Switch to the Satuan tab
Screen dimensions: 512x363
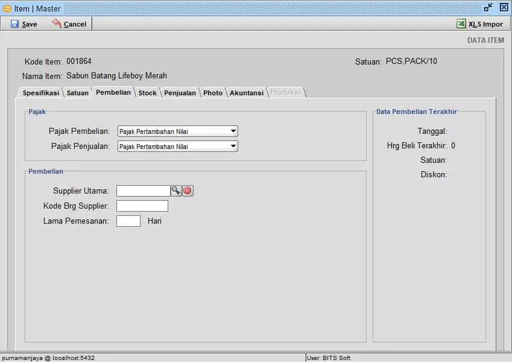[78, 93]
